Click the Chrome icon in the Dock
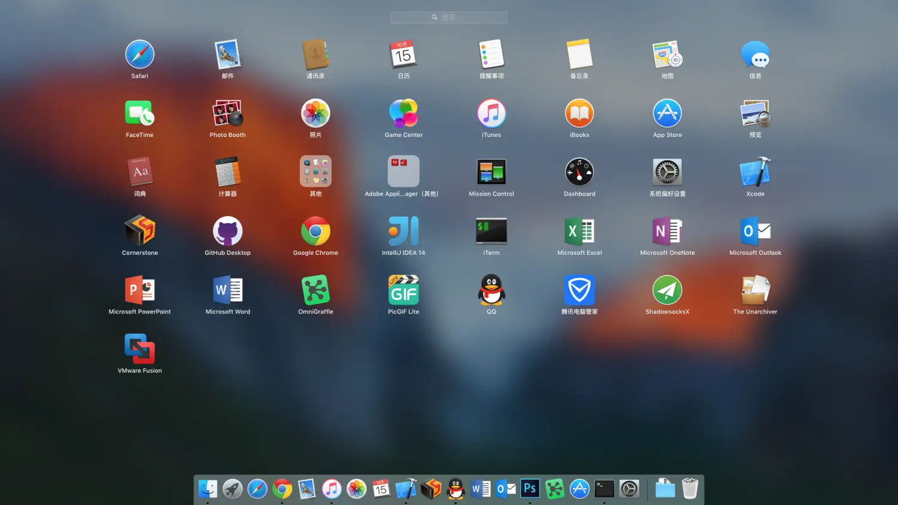The width and height of the screenshot is (898, 505). (x=282, y=489)
